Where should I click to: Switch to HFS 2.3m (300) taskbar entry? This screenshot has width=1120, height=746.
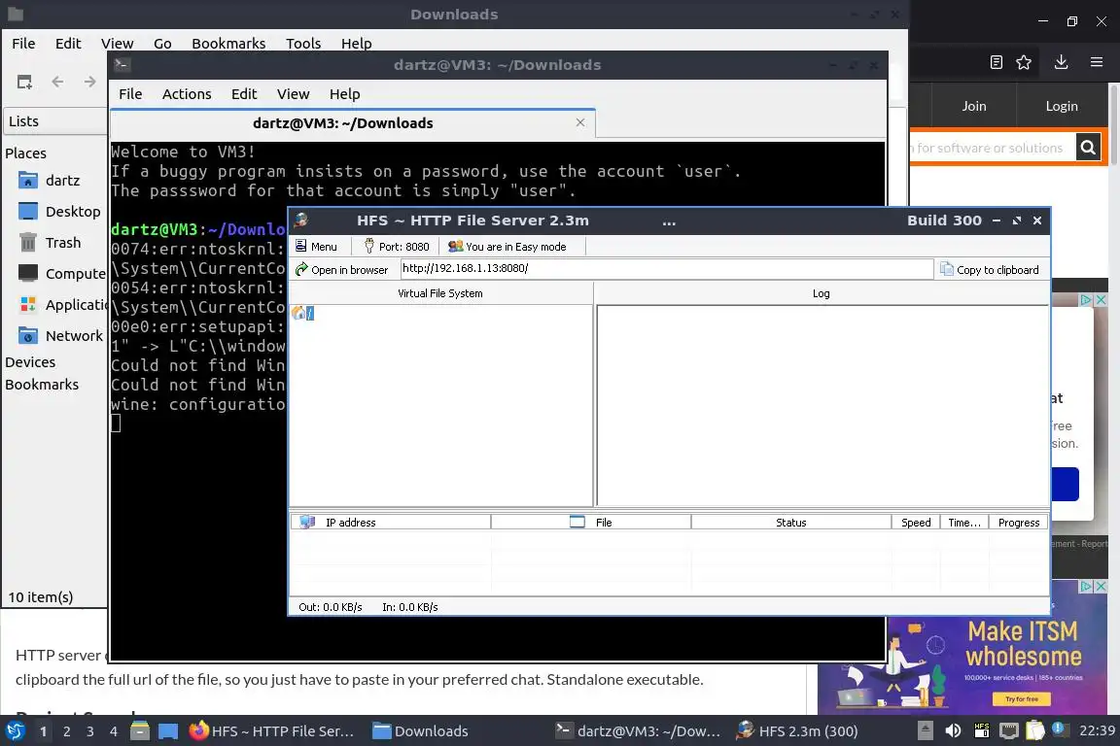click(x=798, y=731)
